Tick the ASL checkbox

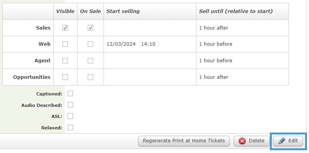click(70, 116)
